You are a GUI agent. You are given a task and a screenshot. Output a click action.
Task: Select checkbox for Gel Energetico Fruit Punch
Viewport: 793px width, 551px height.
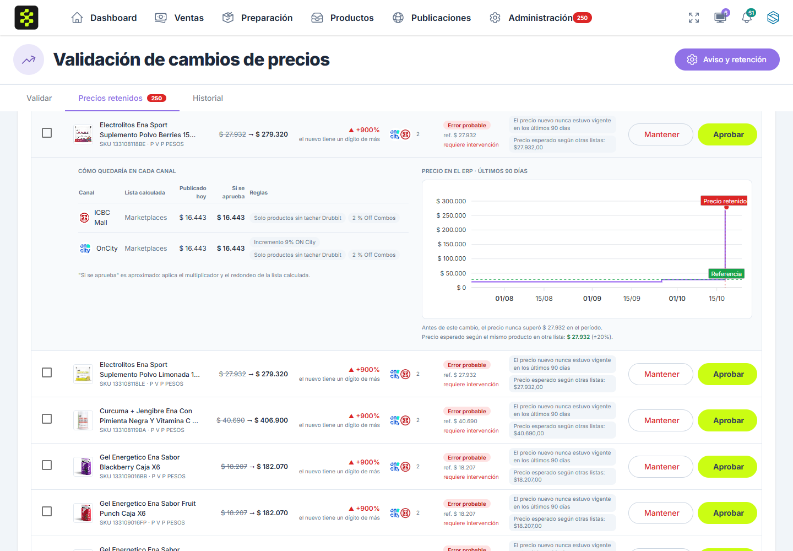(x=47, y=511)
